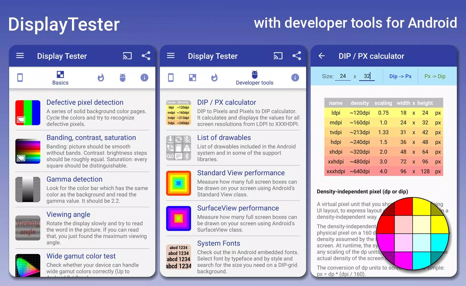Screen dimensions: 466x286
Task: Click the Dip -> Px button
Action: [400, 76]
